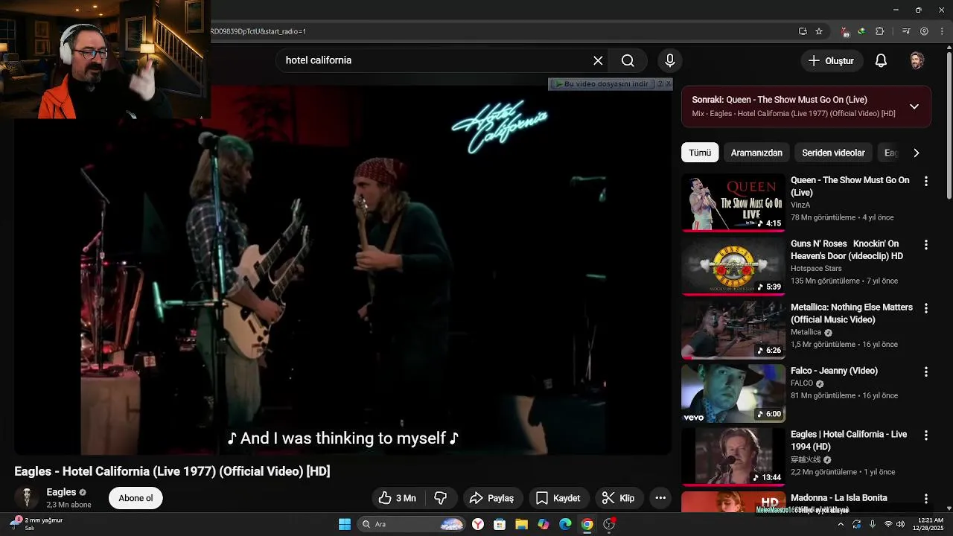
Task: Open Yandex browser from taskbar
Action: (x=478, y=524)
